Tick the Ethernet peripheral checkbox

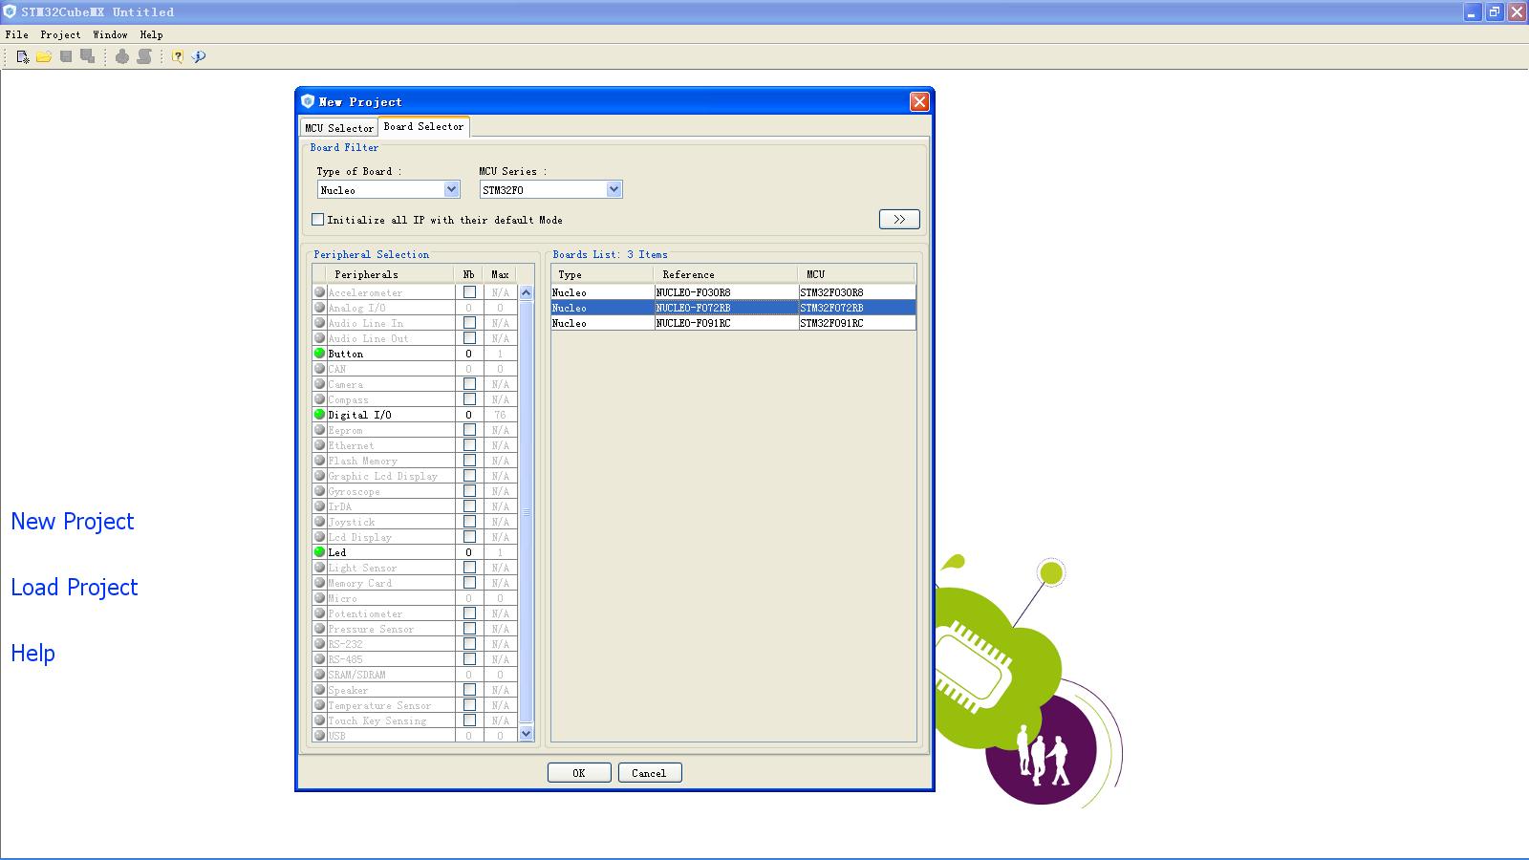[469, 445]
